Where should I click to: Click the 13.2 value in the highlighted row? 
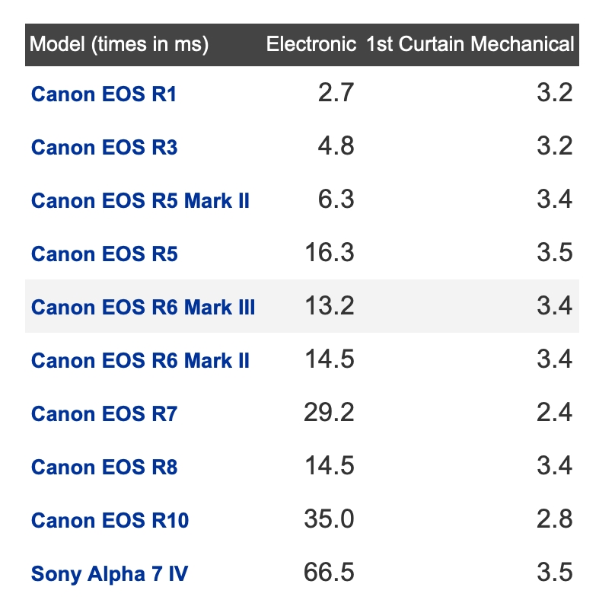pyautogui.click(x=330, y=306)
